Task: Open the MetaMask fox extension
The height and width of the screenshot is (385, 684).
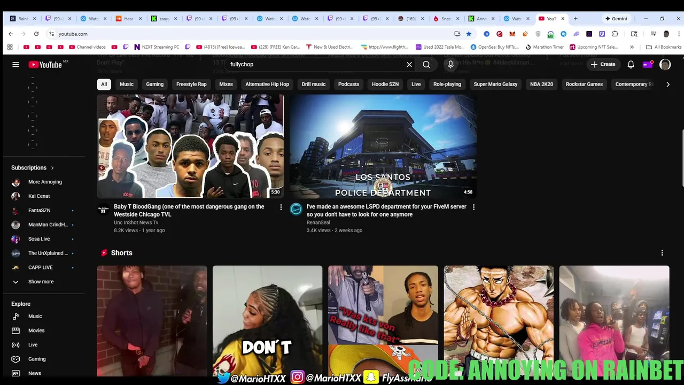Action: tap(512, 34)
